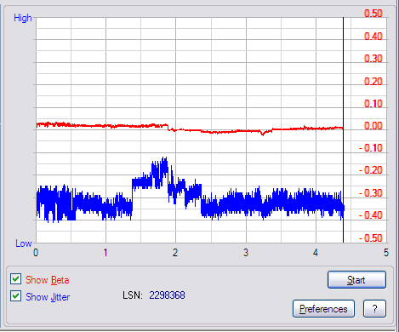Screen dimensions: 399x332
Task: Click the x-axis label 5
Action: pyautogui.click(x=386, y=252)
